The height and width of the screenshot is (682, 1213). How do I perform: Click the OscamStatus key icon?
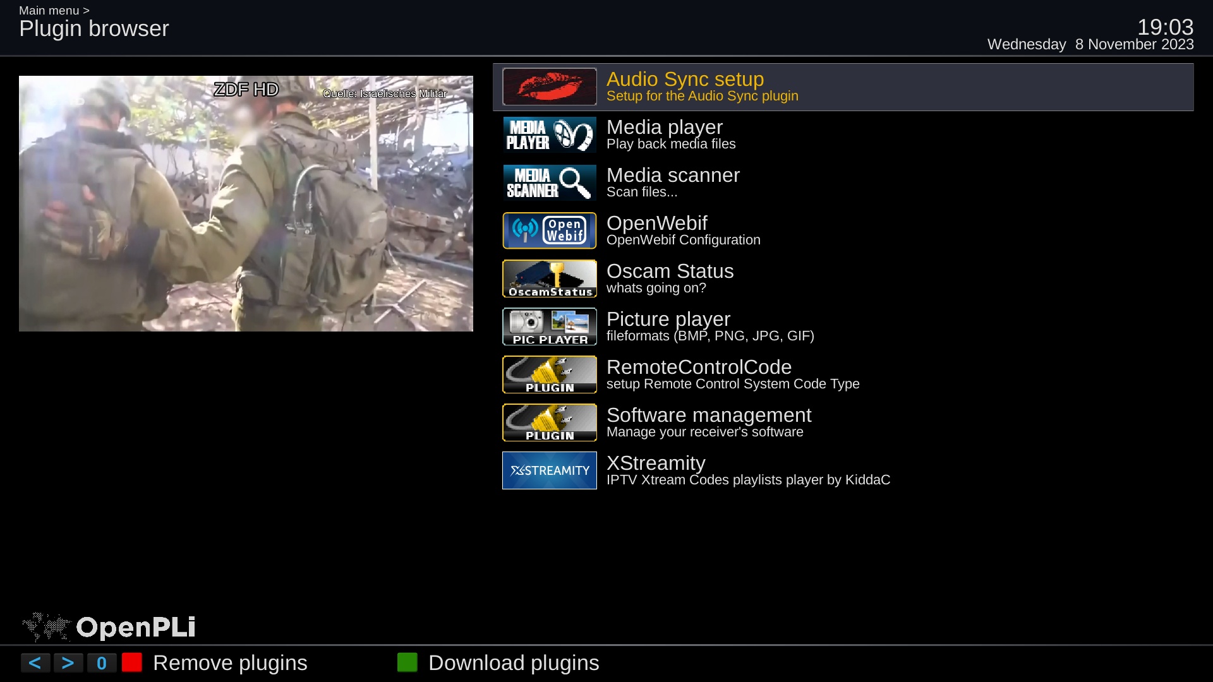click(549, 278)
